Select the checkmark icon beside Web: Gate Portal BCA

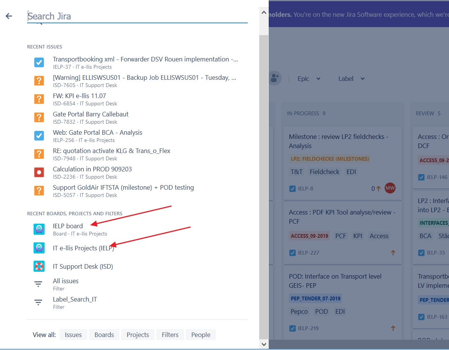pos(39,135)
